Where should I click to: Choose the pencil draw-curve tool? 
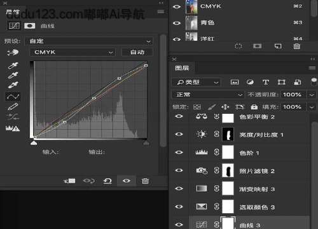[x=13, y=106]
